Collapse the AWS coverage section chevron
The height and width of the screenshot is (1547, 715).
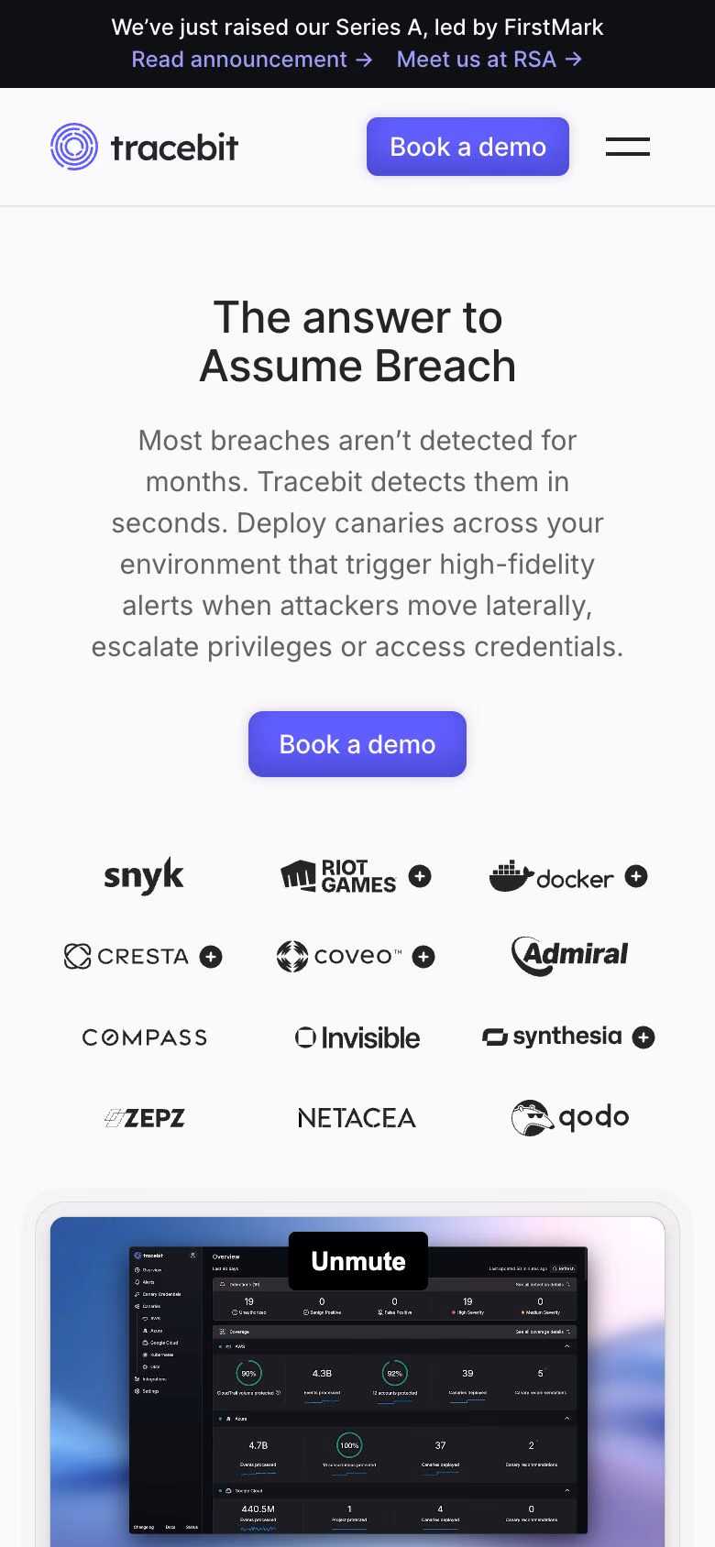point(566,1344)
